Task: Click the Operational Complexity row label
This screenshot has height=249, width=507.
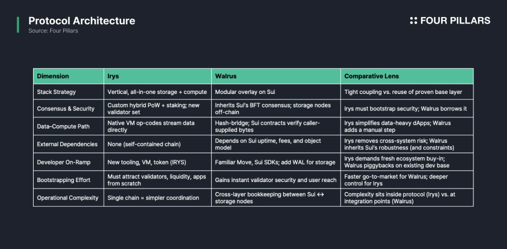Action: point(68,198)
